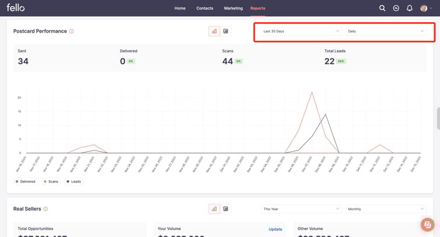This screenshot has height=237, width=440.
Task: Select Real Sellers chart view icon
Action: (214, 209)
